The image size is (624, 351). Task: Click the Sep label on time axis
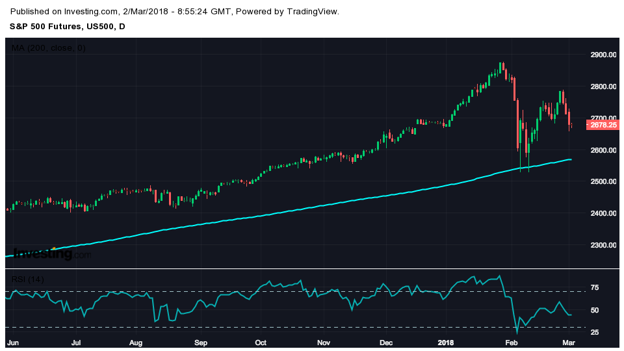[x=201, y=343]
